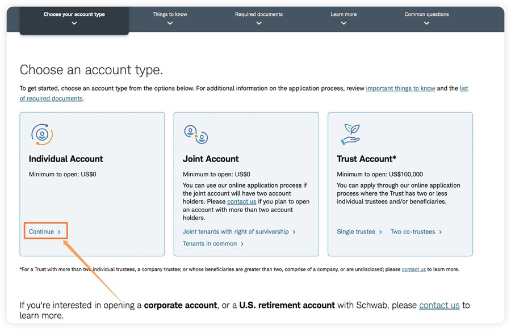This screenshot has width=511, height=330.
Task: Open important things to know link
Action: (400, 88)
